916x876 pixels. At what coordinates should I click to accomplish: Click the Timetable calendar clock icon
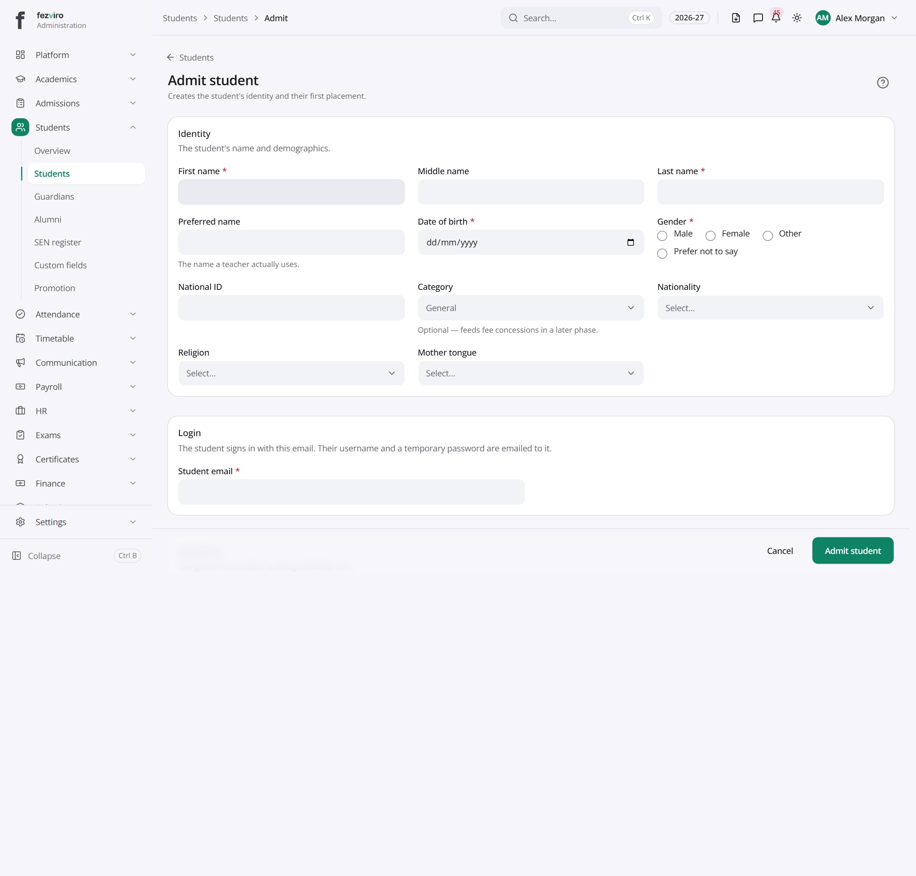[20, 339]
